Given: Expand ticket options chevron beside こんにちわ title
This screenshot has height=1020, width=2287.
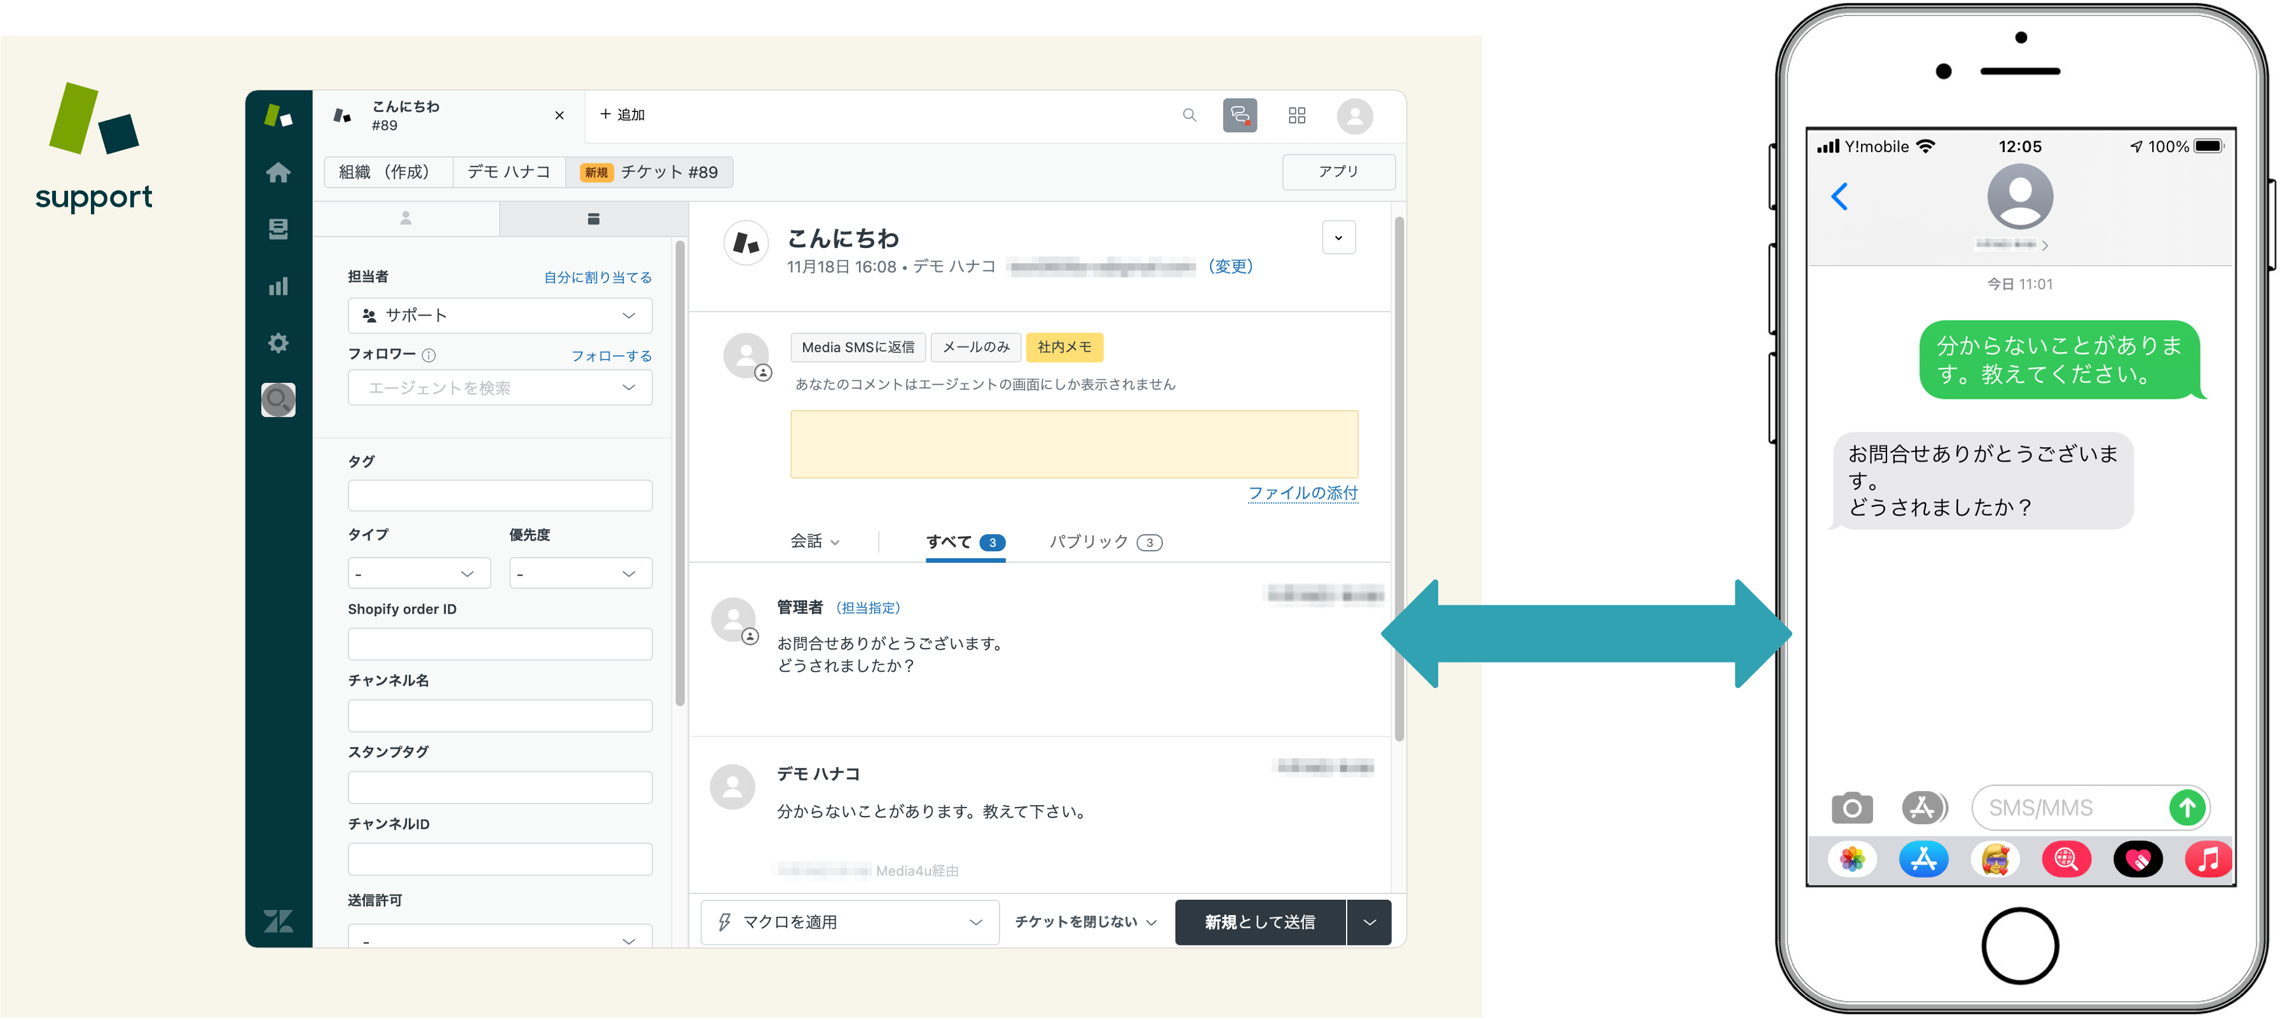Looking at the screenshot, I should point(1338,238).
